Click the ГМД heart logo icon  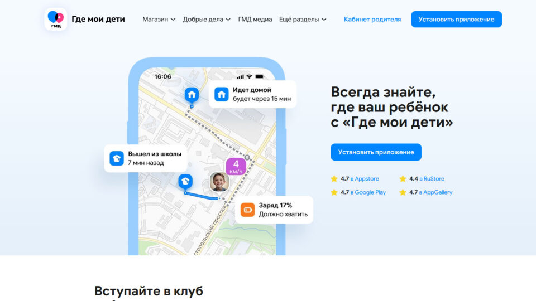56,19
